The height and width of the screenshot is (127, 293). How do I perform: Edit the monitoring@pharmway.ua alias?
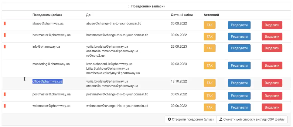239,65
